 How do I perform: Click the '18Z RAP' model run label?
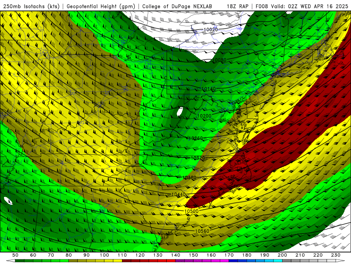tap(237, 6)
